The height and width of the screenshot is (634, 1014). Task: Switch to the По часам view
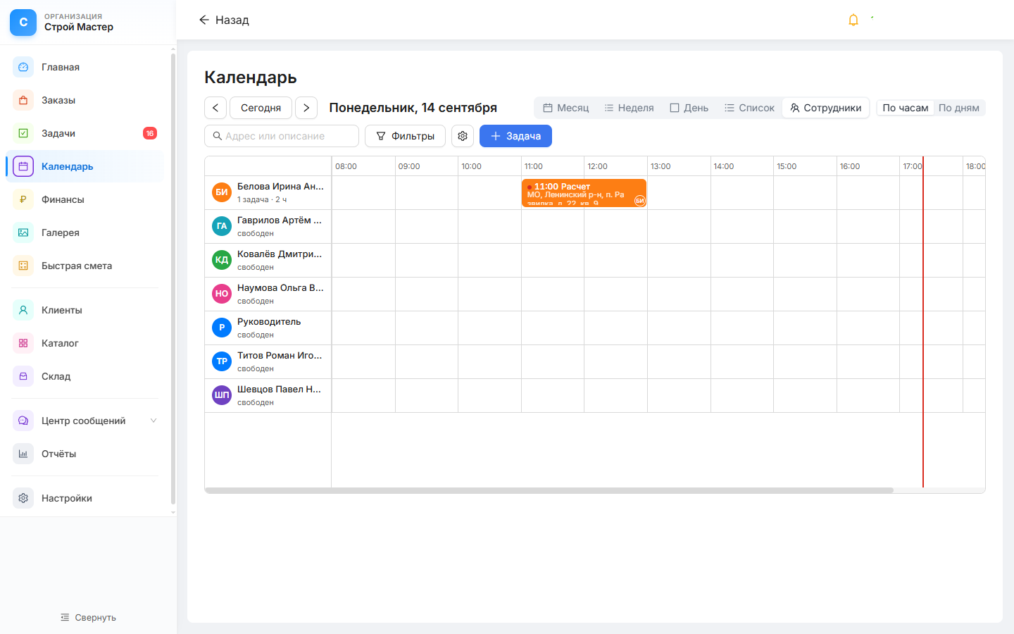click(x=905, y=108)
